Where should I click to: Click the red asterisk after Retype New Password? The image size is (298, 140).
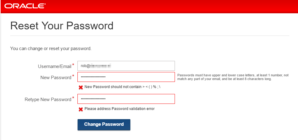pyautogui.click(x=73, y=98)
